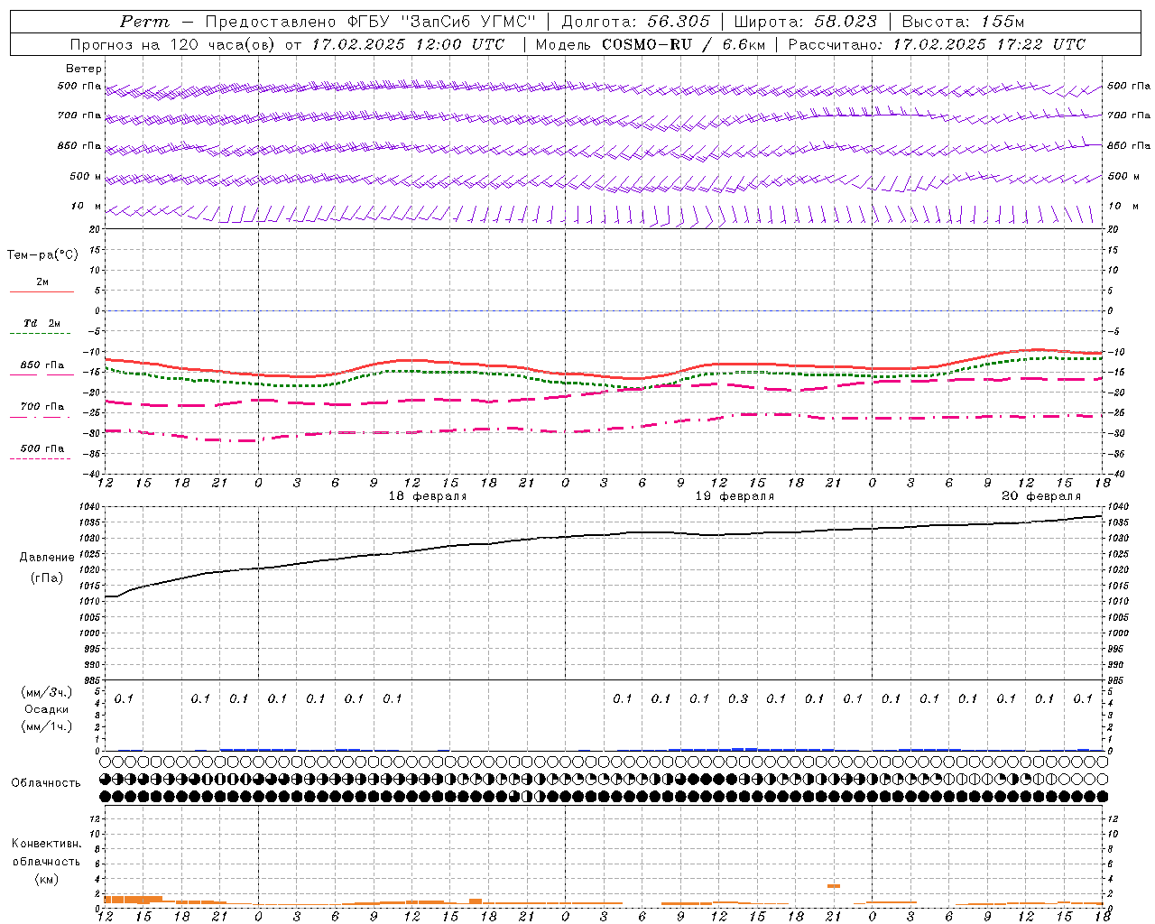
Task: Click the "Конвективн." convective cloud label
Action: [46, 844]
